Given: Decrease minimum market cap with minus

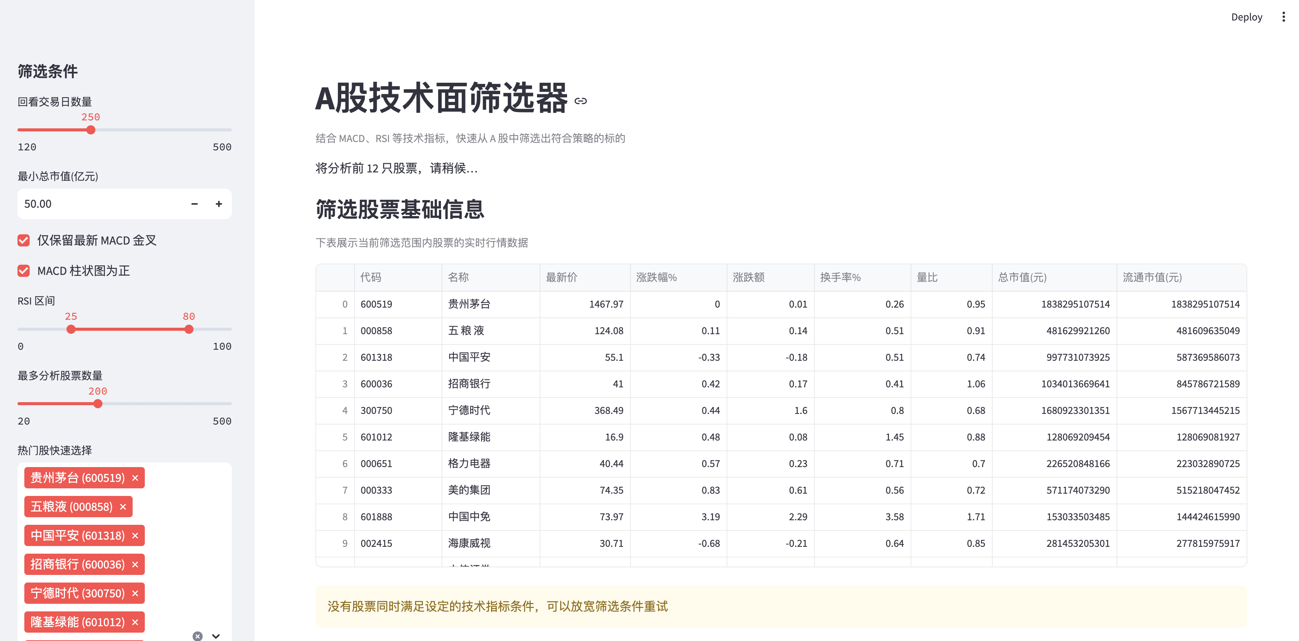Looking at the screenshot, I should tap(195, 204).
